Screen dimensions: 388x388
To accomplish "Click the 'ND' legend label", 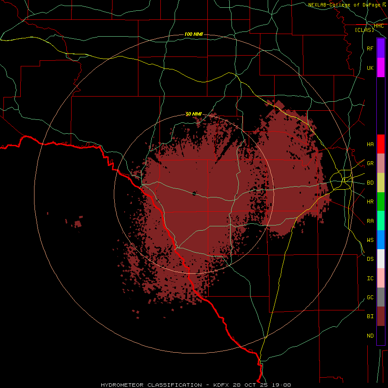I will point(370,336).
